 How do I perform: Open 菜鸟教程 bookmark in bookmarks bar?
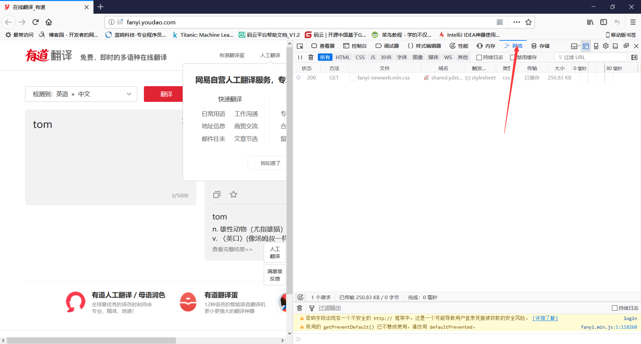point(402,35)
